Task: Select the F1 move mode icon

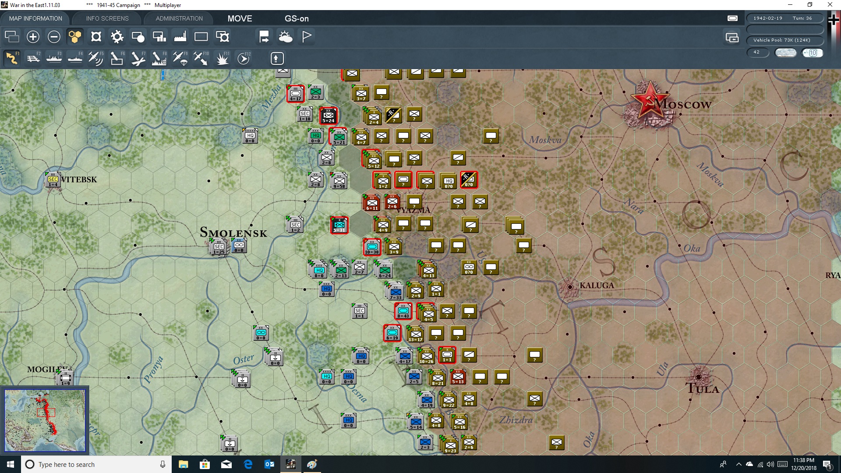Action: click(12, 58)
